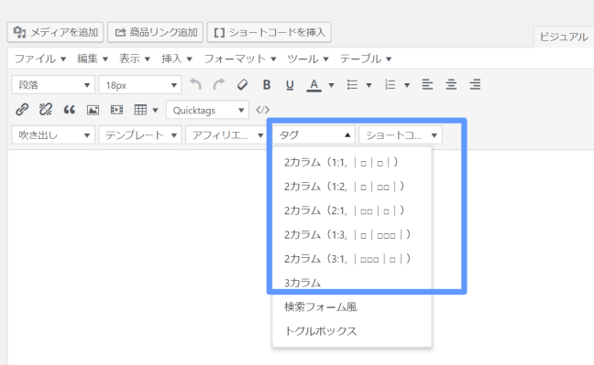
Task: Open the 段落 paragraph format dropdown
Action: 53,85
